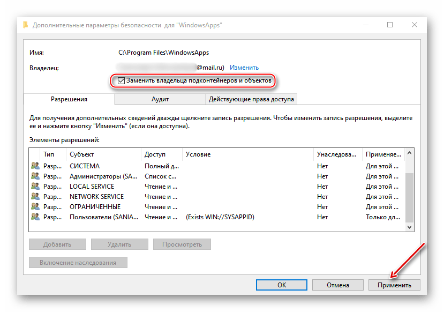Click the user icon beside ОГРАНИЧЕННЫЕ
Screen dimensions: 444x312
(x=35, y=207)
